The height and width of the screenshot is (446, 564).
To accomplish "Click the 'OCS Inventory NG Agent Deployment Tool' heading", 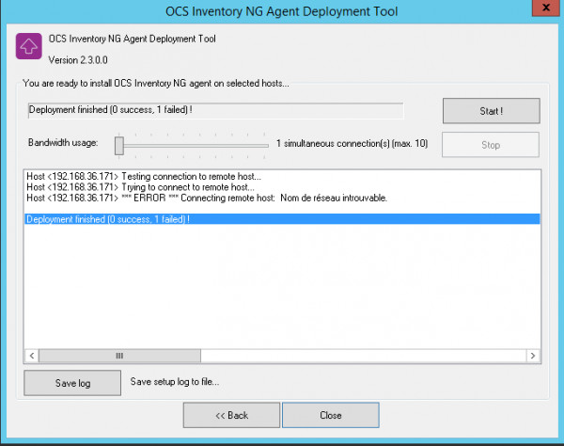I will click(x=132, y=39).
